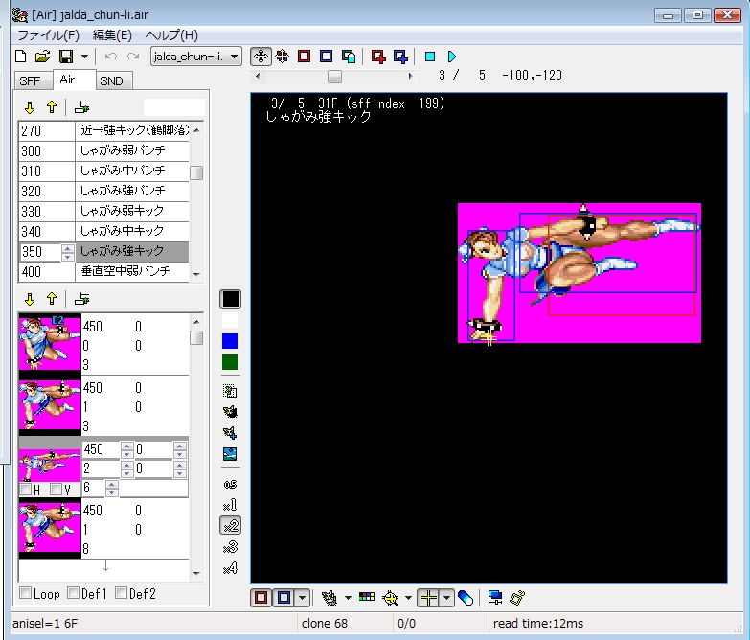The height and width of the screenshot is (640, 750).
Task: Select the move axis cross tool
Action: [261, 57]
